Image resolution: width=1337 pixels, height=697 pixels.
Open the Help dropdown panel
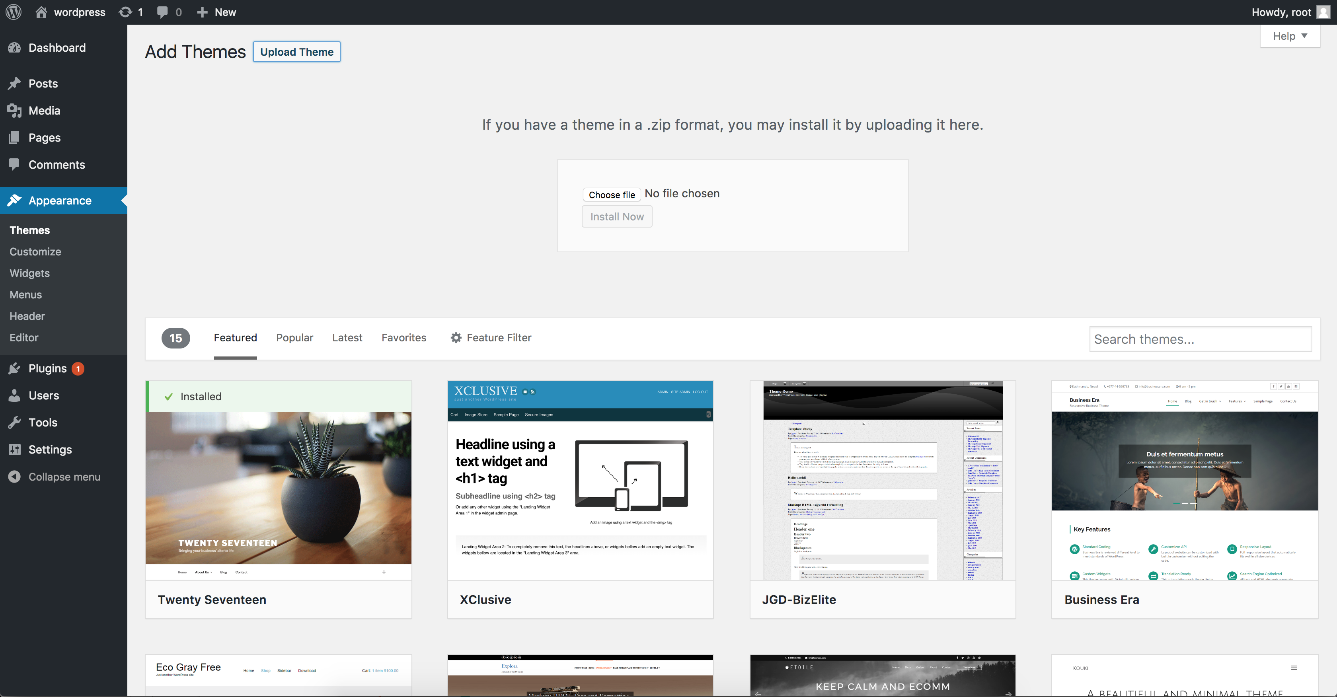[x=1290, y=36]
